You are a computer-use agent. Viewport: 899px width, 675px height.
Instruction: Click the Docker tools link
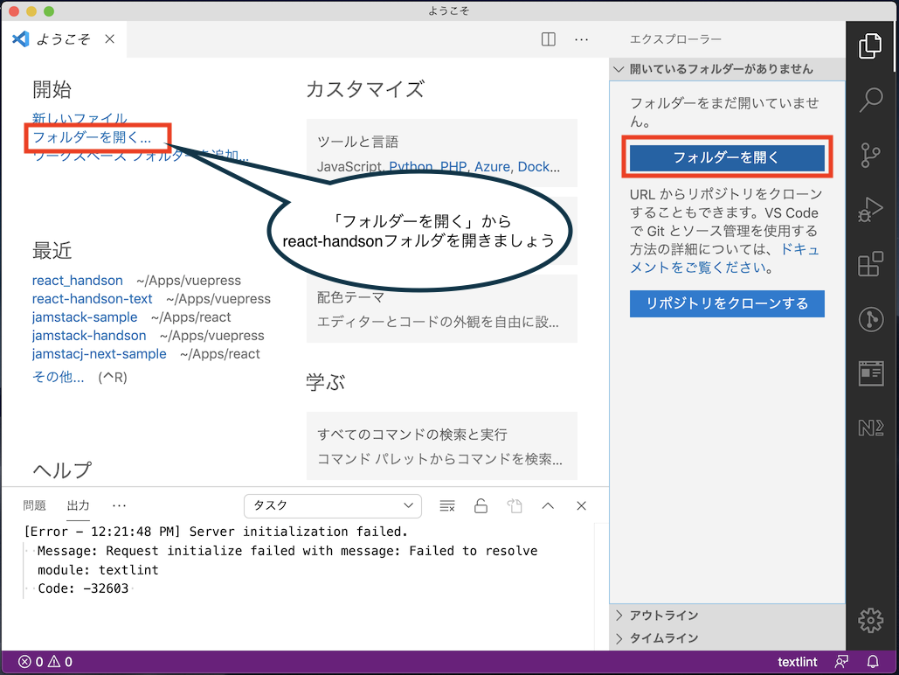(539, 166)
